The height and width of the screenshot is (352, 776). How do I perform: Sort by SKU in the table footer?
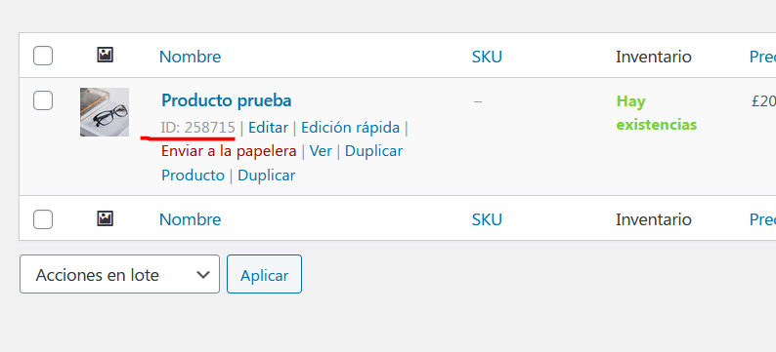coord(487,219)
